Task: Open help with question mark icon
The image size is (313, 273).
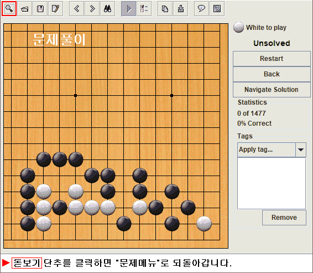Action: pyautogui.click(x=217, y=9)
